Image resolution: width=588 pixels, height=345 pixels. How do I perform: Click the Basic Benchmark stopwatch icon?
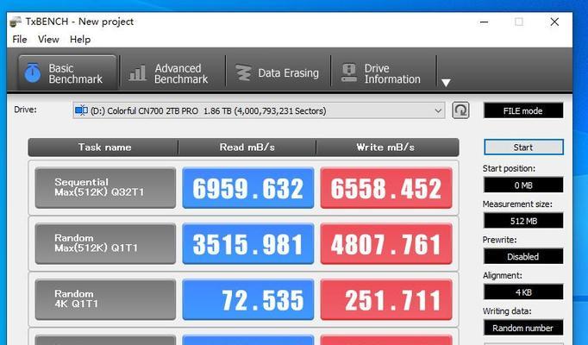pyautogui.click(x=33, y=72)
